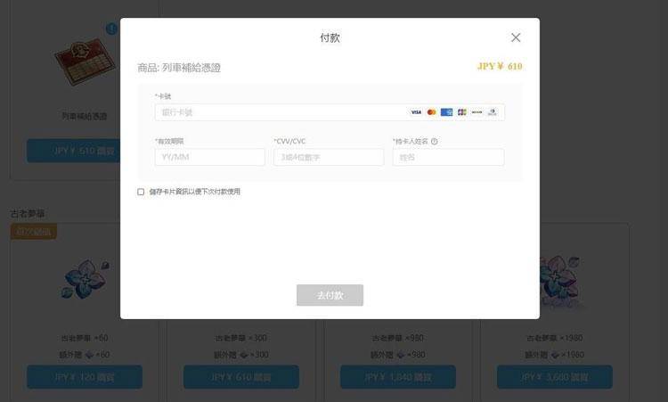This screenshot has width=668, height=402.
Task: Click the American Express logo
Action: [x=446, y=112]
